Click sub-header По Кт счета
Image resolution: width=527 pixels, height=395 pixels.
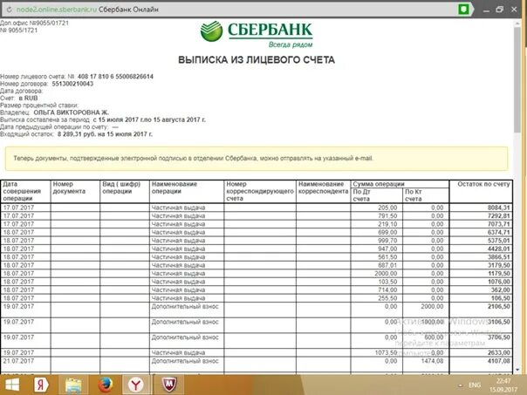[414, 195]
